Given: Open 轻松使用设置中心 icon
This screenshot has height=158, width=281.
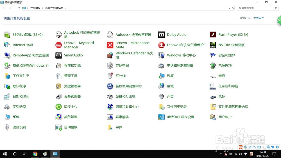Looking at the screenshot, I should 110,86.
